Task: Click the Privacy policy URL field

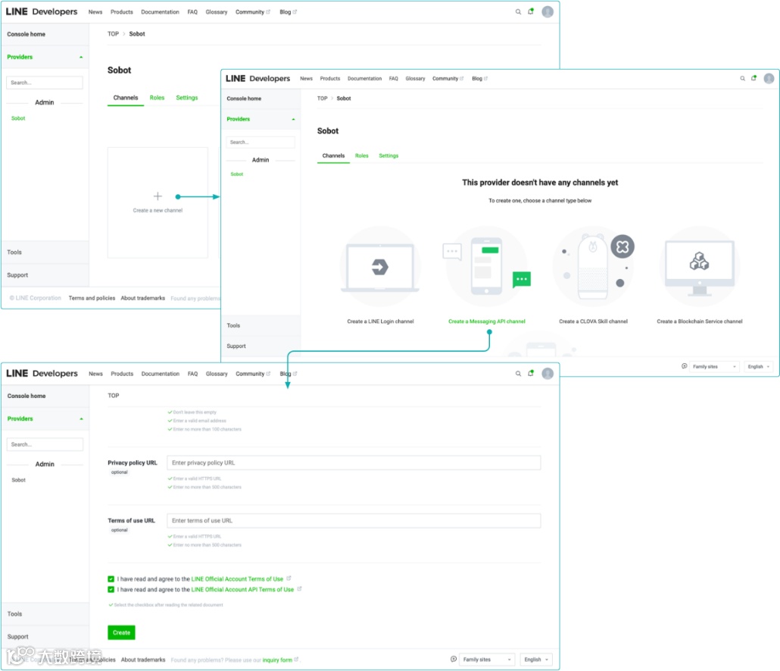Action: [354, 462]
